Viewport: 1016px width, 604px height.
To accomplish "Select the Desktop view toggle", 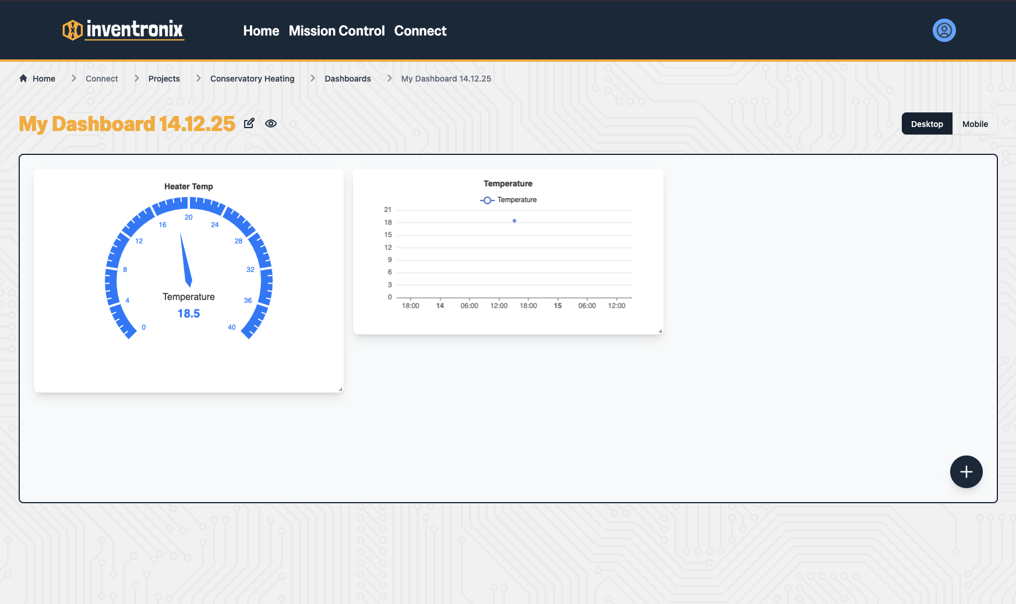I will (x=926, y=123).
